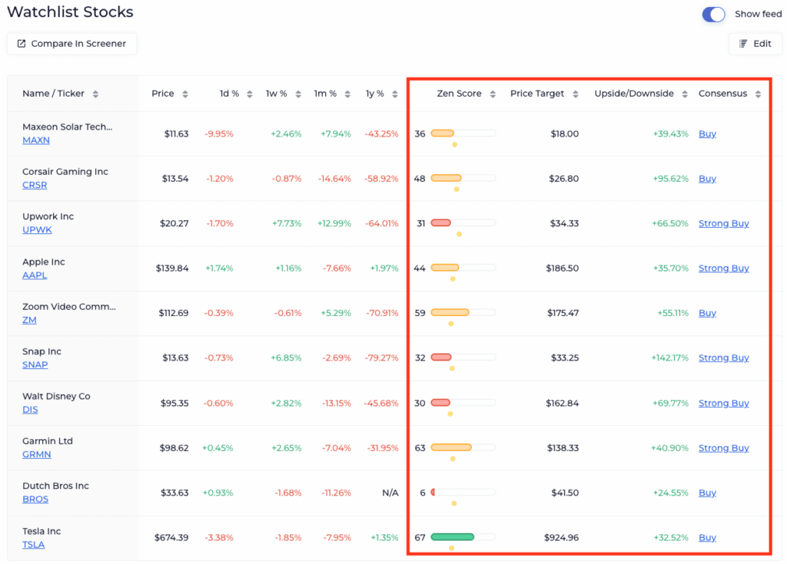Click Zoom's Buy consensus link

707,313
